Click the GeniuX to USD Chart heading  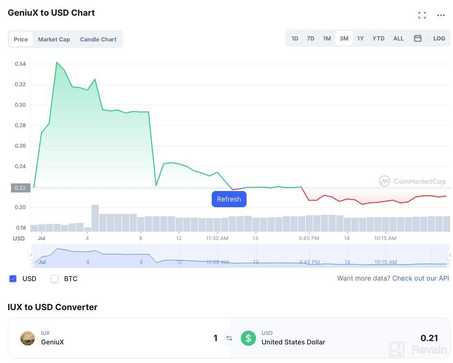point(51,13)
